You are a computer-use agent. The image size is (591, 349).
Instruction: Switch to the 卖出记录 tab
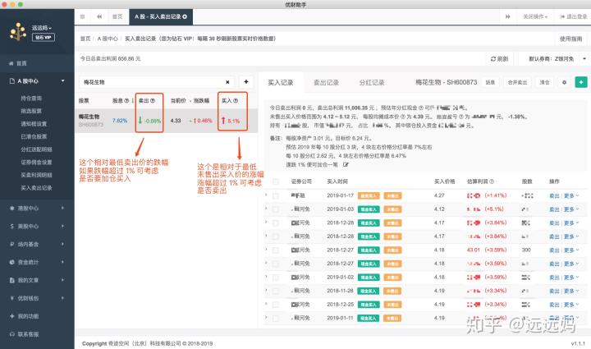[x=326, y=83]
